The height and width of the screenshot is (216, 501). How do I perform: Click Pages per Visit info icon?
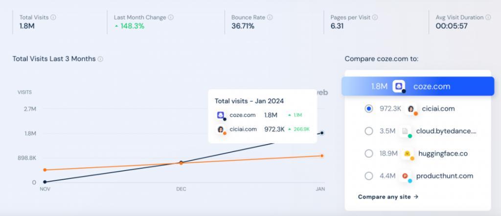pos(375,18)
